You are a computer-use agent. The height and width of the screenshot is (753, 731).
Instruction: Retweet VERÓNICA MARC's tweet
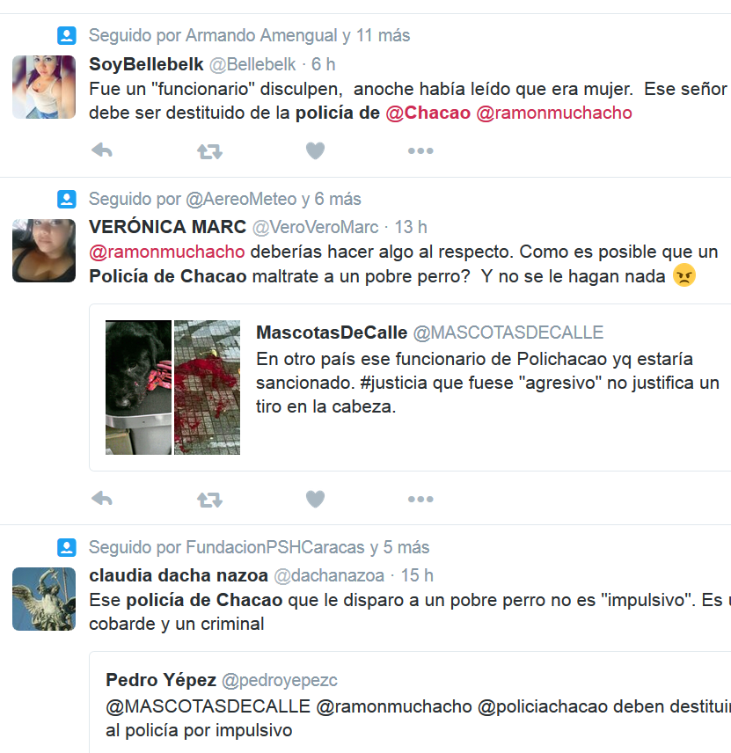pyautogui.click(x=210, y=500)
